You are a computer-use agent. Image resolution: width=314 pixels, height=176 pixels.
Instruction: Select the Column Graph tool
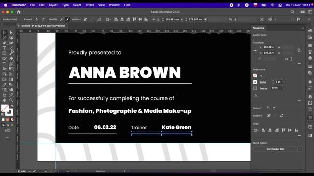(x=11, y=90)
